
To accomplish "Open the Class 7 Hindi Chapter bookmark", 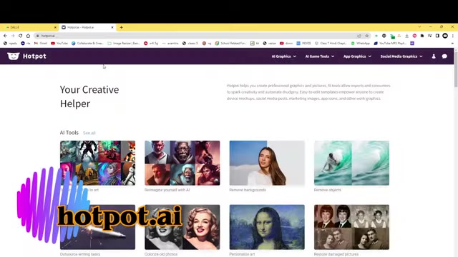I will click(331, 43).
